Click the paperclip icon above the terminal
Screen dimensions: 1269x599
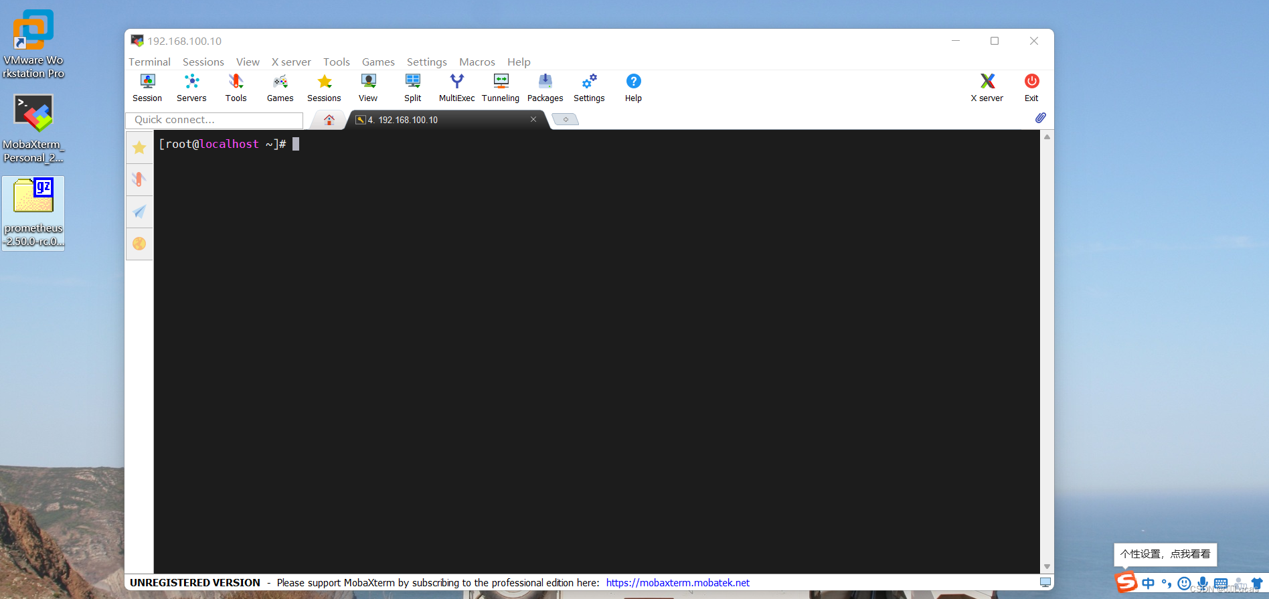[1040, 118]
